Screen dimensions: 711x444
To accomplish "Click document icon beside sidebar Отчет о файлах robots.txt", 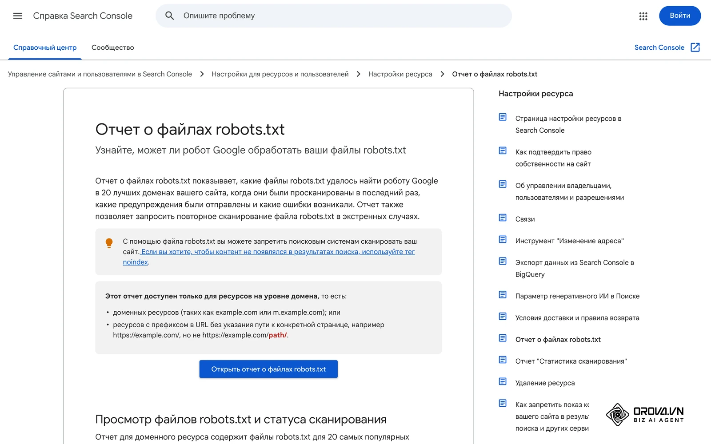I will pyautogui.click(x=503, y=338).
